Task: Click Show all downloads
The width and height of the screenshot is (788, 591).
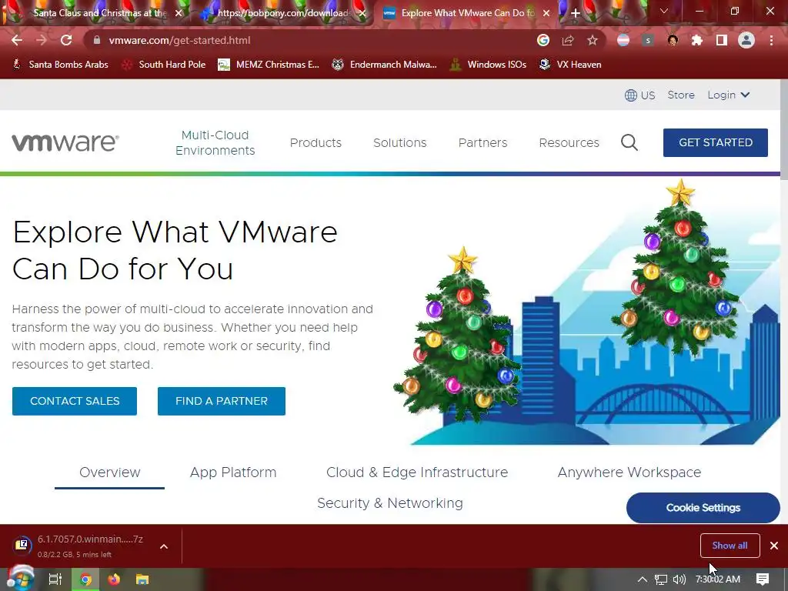Action: click(x=730, y=546)
